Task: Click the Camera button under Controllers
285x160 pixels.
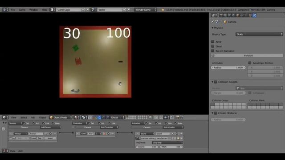Action: pyautogui.click(x=87, y=127)
